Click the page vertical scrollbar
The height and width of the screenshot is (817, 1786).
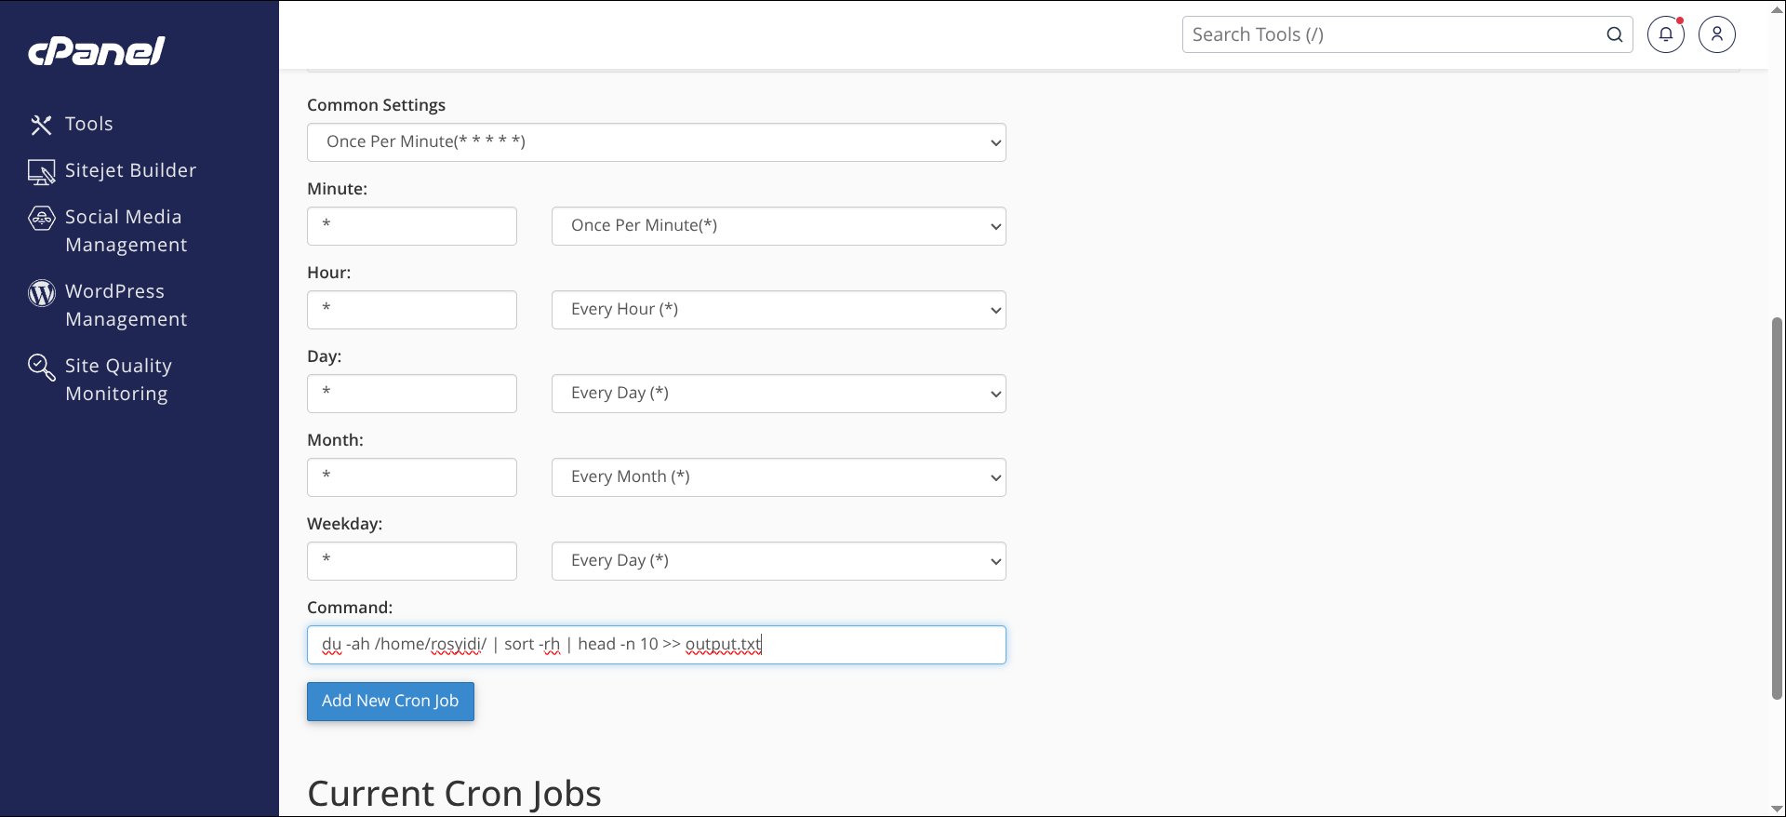(x=1777, y=507)
